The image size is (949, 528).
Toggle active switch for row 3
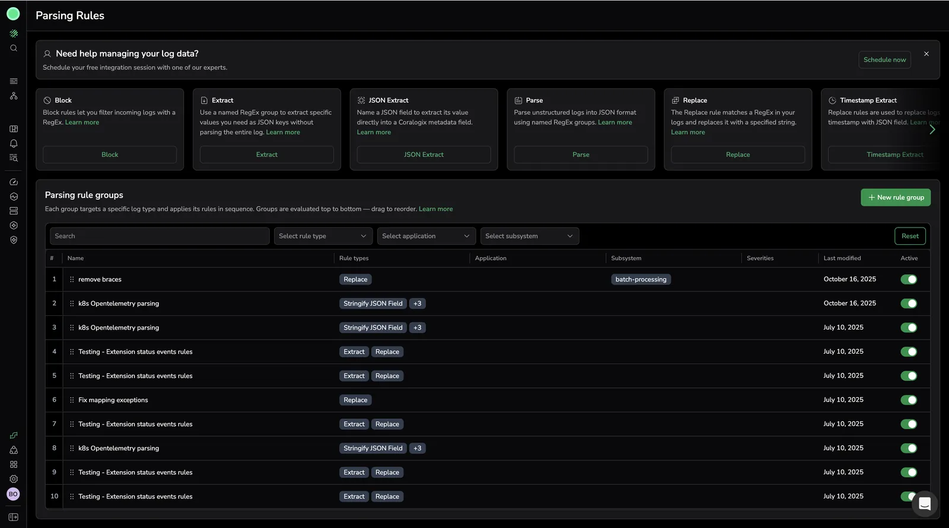click(909, 328)
